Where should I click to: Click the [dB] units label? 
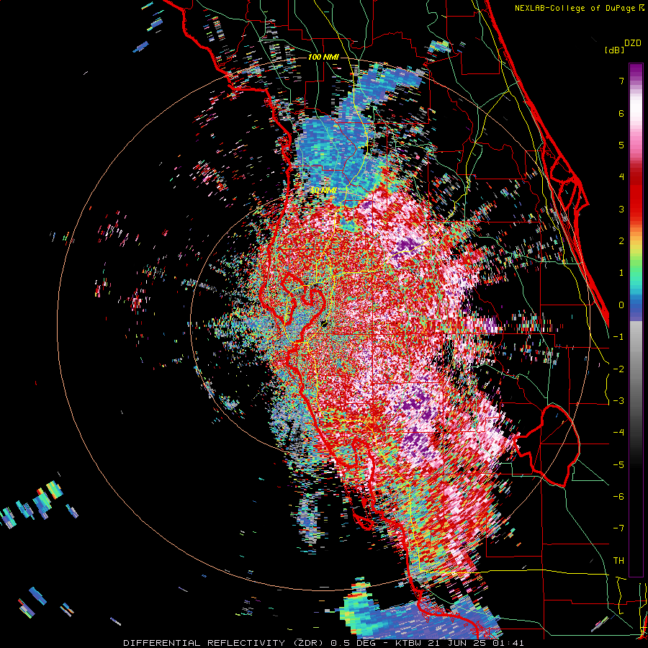coord(614,50)
